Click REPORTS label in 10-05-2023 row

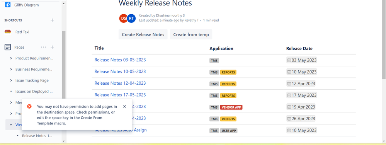pos(228,72)
